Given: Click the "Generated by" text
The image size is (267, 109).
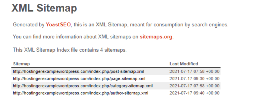Looking at the screenshot, I should (x=28, y=25).
